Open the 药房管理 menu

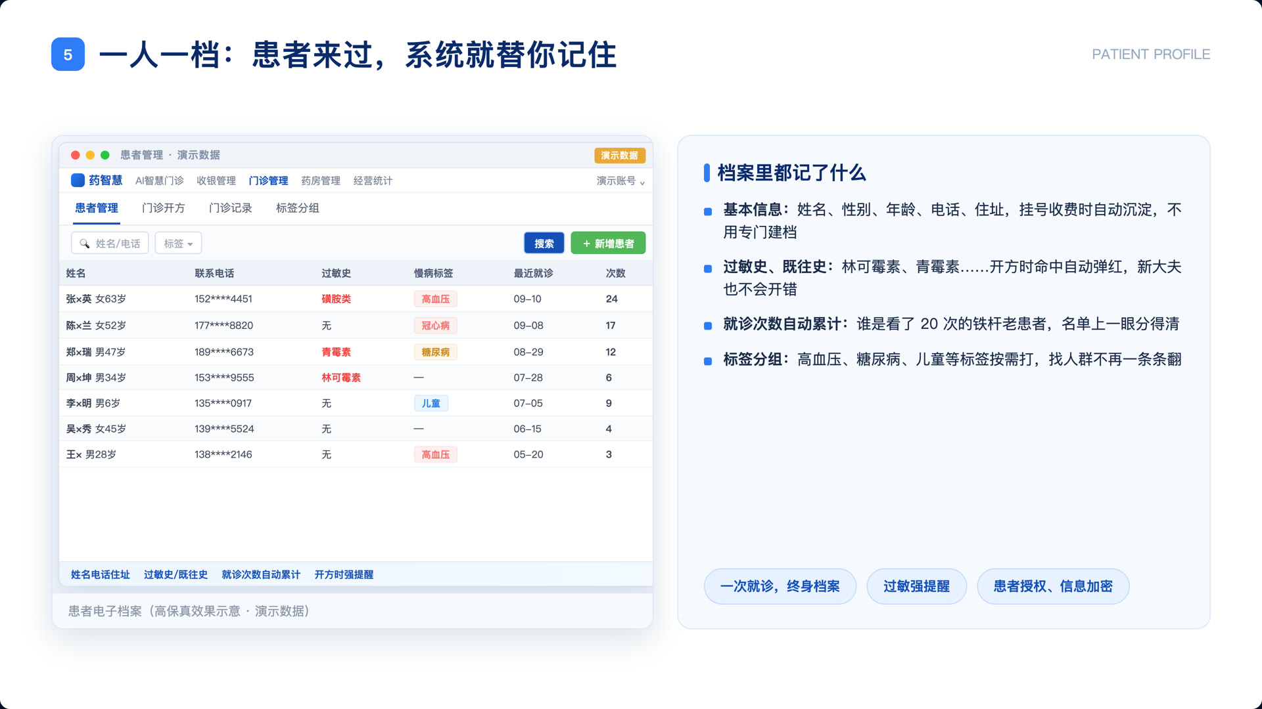pos(321,181)
